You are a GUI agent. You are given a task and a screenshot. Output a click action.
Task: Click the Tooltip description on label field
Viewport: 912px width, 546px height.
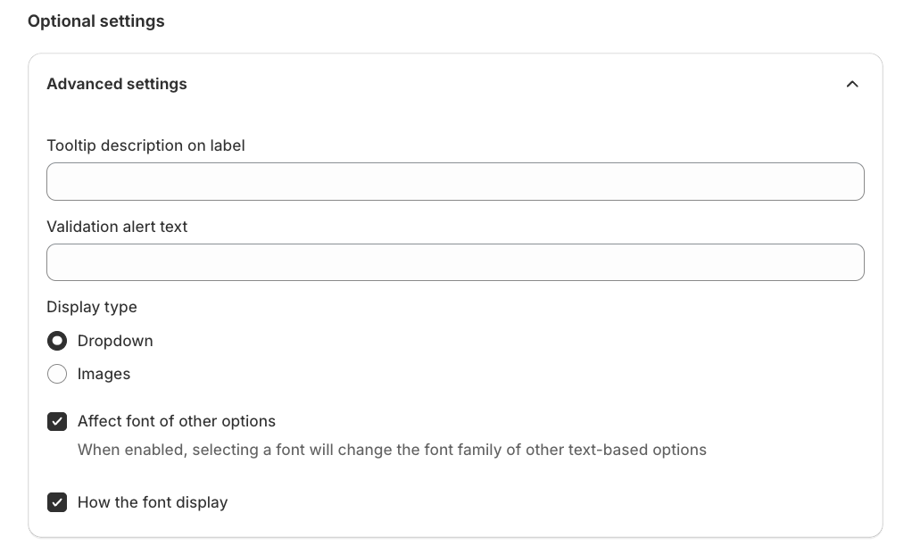(x=455, y=181)
